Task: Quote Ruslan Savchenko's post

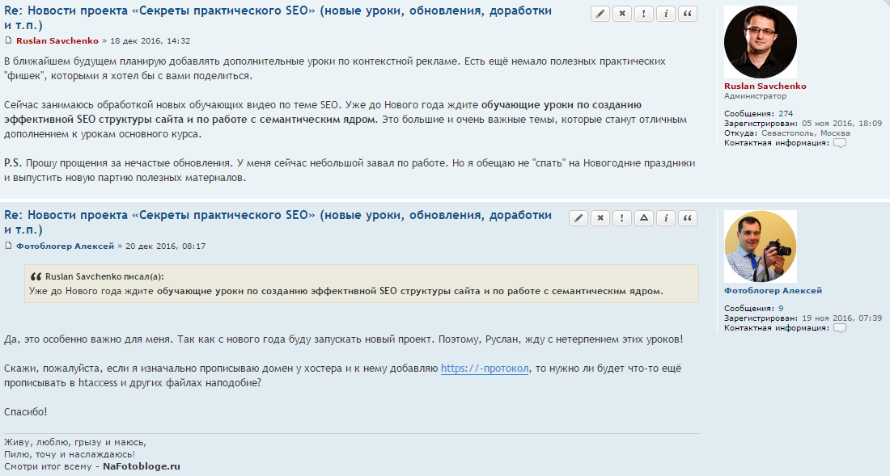Action: click(688, 14)
